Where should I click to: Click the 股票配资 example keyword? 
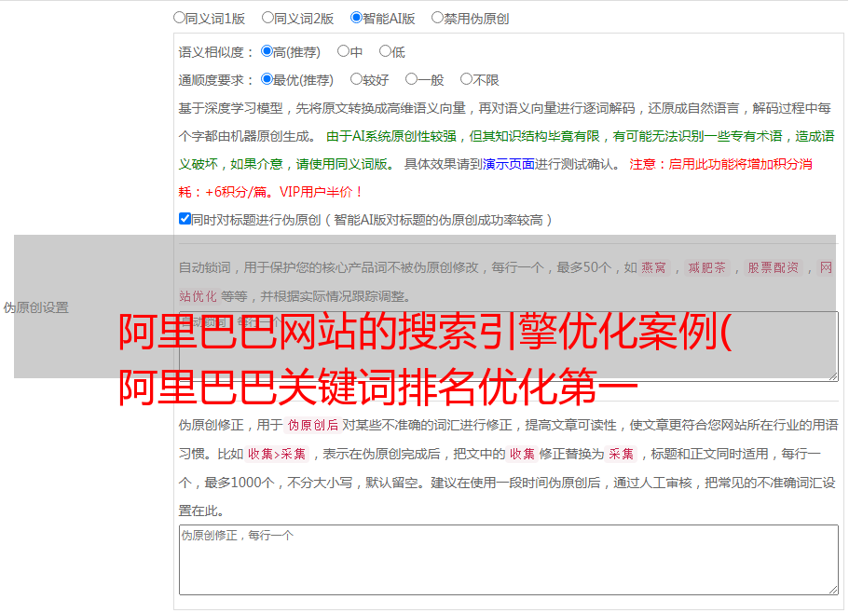pyautogui.click(x=774, y=267)
